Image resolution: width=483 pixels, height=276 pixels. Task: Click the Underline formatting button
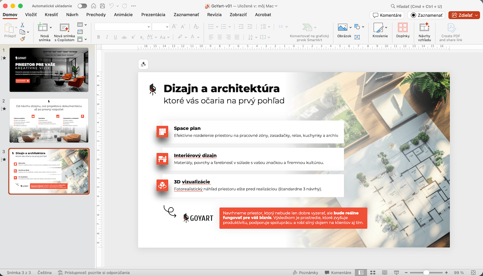tap(115, 37)
